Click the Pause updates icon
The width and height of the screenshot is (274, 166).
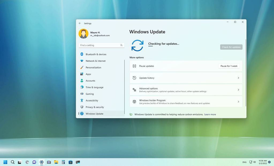point(135,66)
